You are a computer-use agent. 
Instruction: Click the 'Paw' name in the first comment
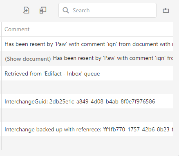point(61,44)
